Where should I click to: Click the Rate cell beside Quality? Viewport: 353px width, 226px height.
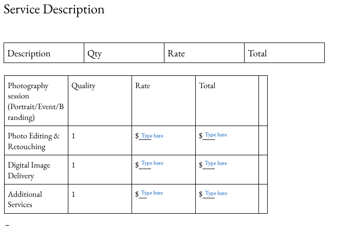pos(143,86)
